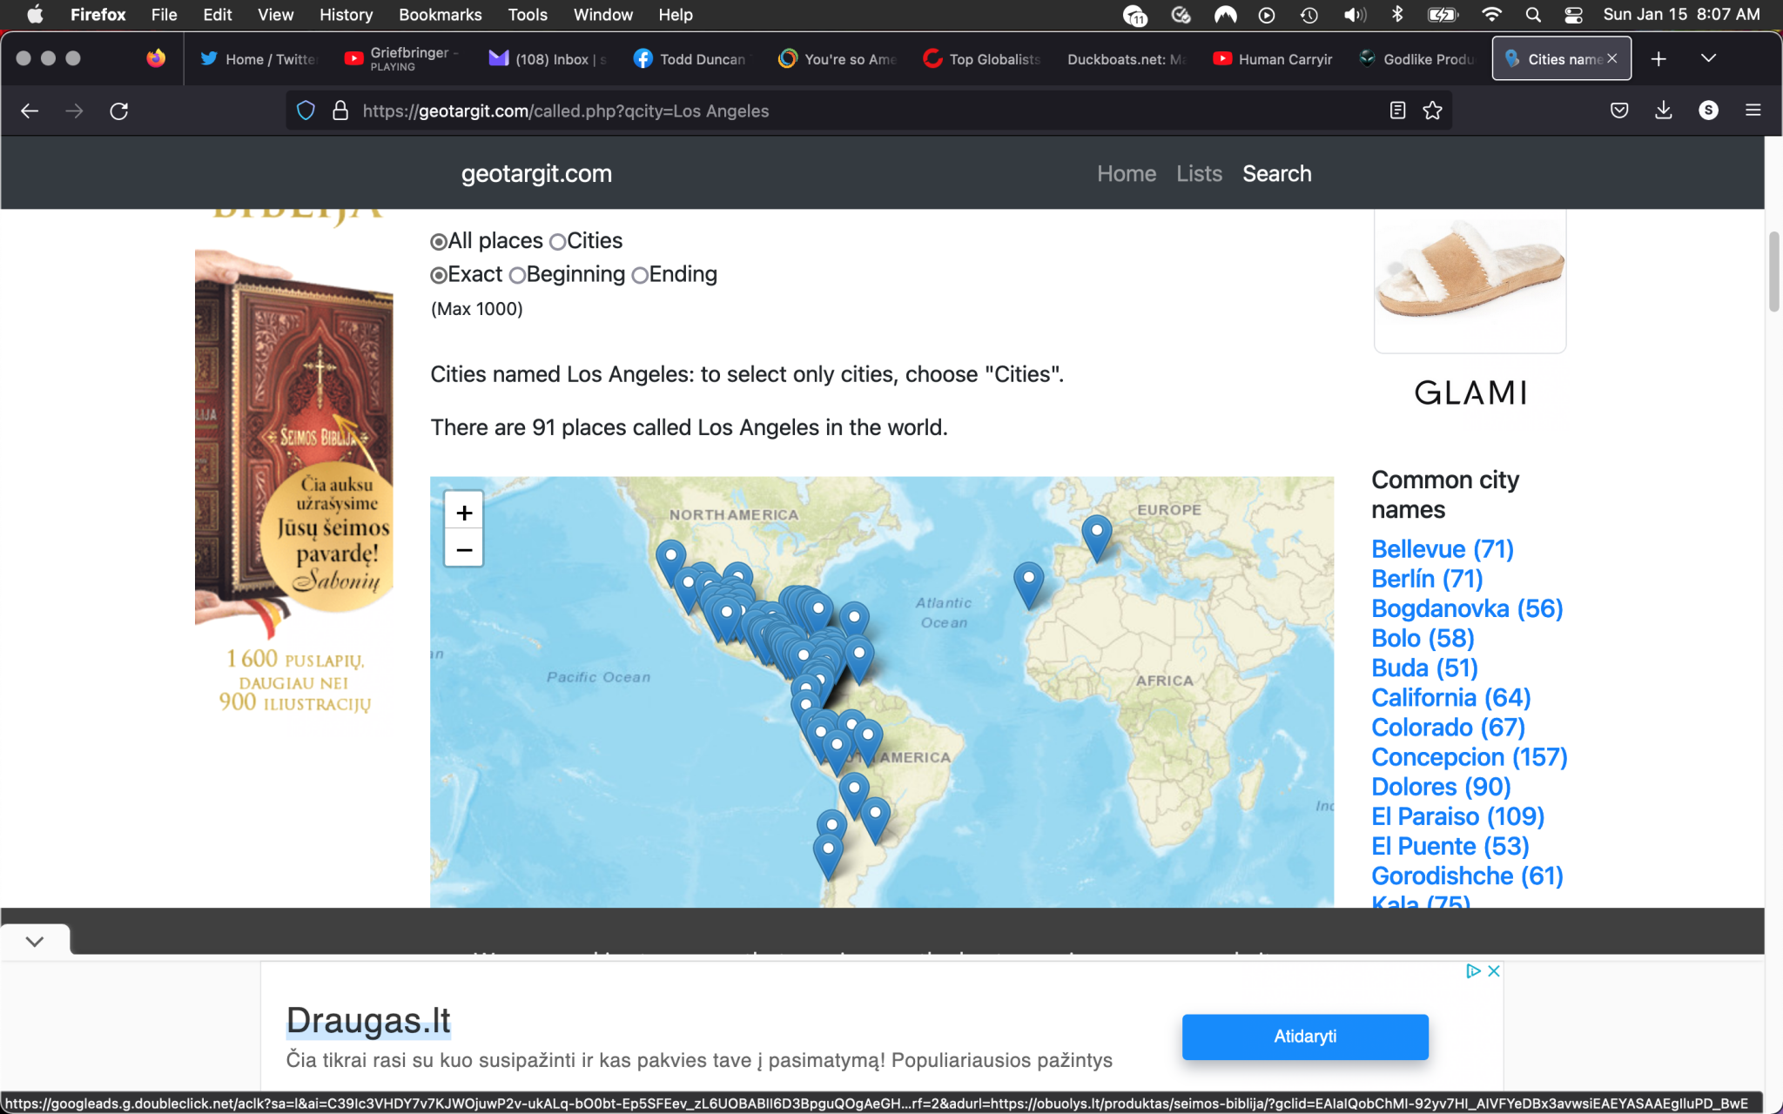Open the Search nav link

pos(1276,173)
